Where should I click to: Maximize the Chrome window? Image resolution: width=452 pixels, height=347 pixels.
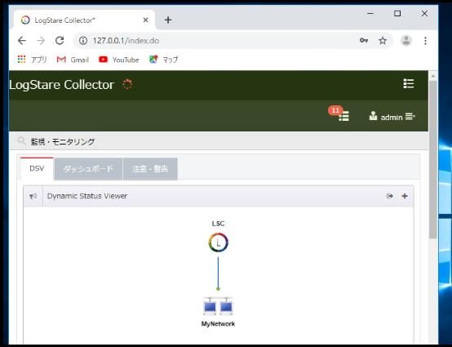coord(397,13)
